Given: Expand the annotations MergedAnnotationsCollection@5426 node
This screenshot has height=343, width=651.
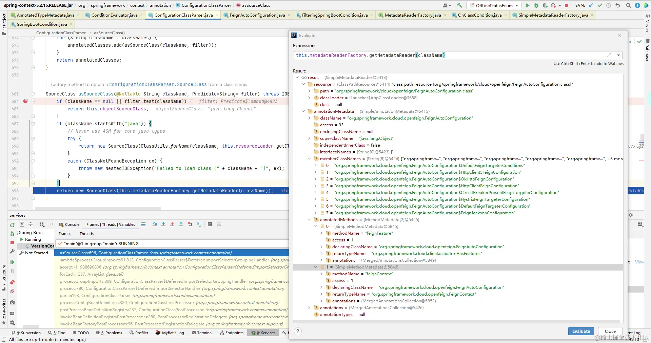Looking at the screenshot, I should coord(309,308).
